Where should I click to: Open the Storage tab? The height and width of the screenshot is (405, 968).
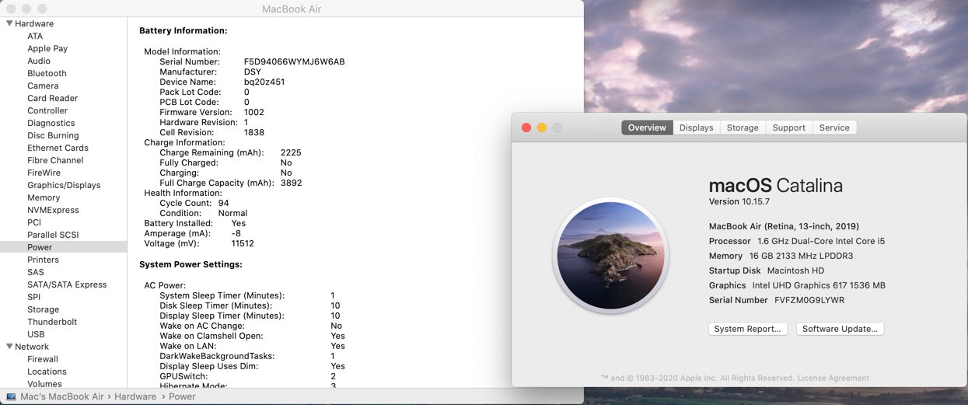pyautogui.click(x=743, y=127)
